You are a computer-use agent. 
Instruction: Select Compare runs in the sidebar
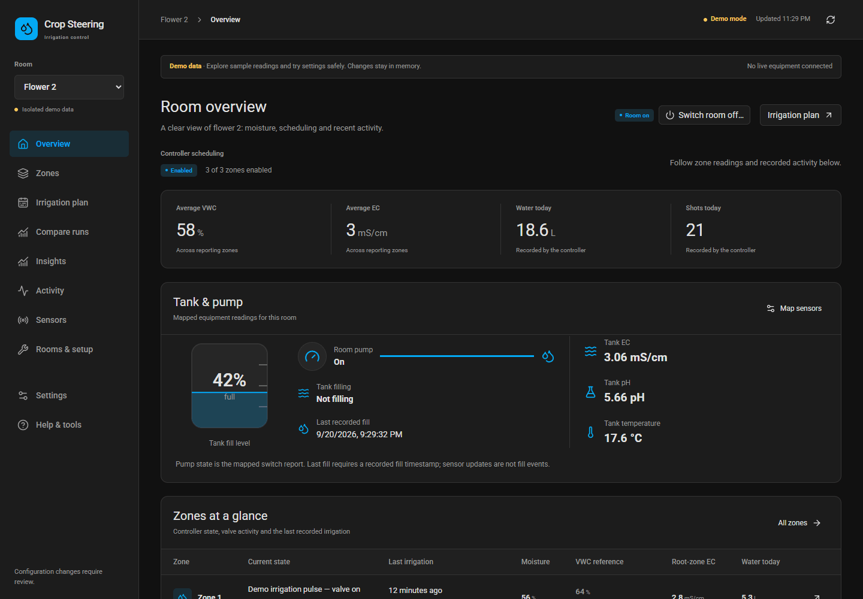(69, 232)
